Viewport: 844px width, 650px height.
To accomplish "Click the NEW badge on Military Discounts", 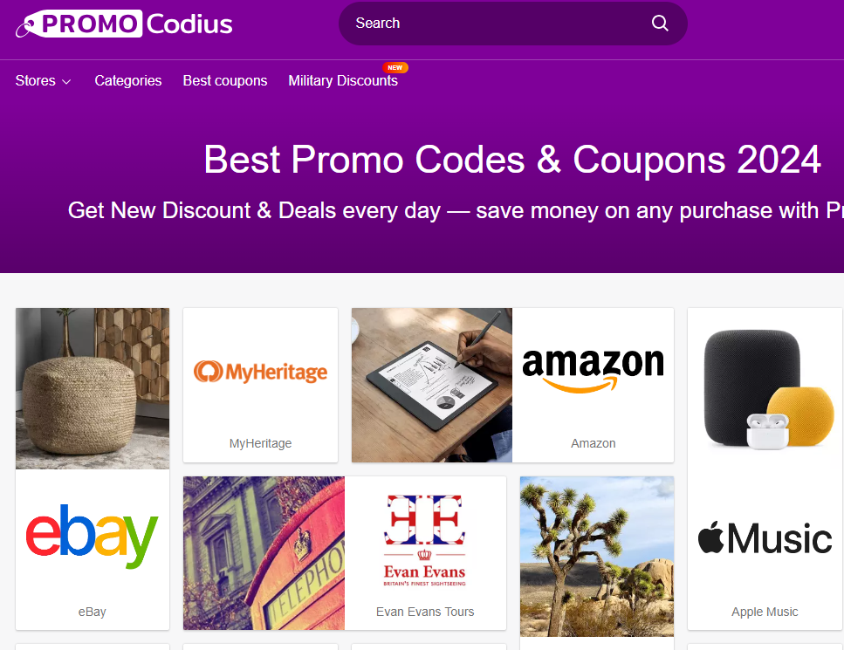I will (395, 68).
